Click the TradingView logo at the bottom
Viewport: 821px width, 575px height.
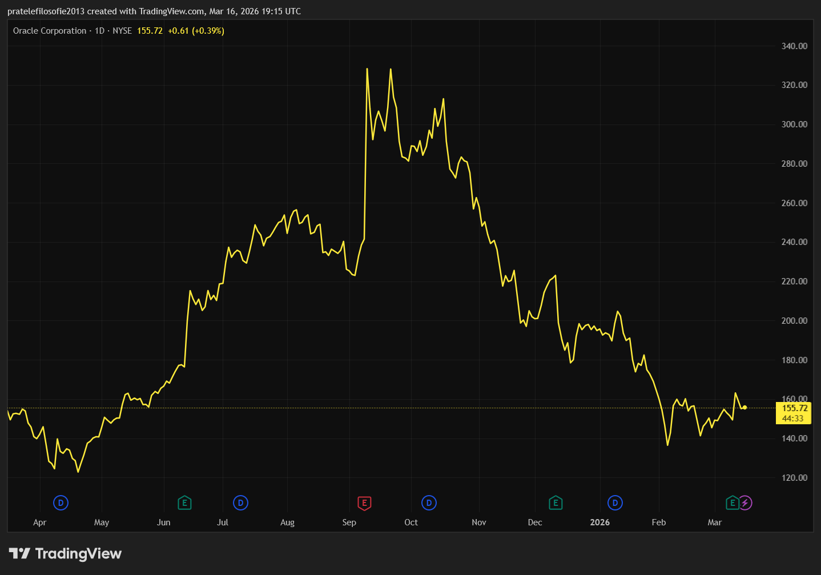click(66, 553)
